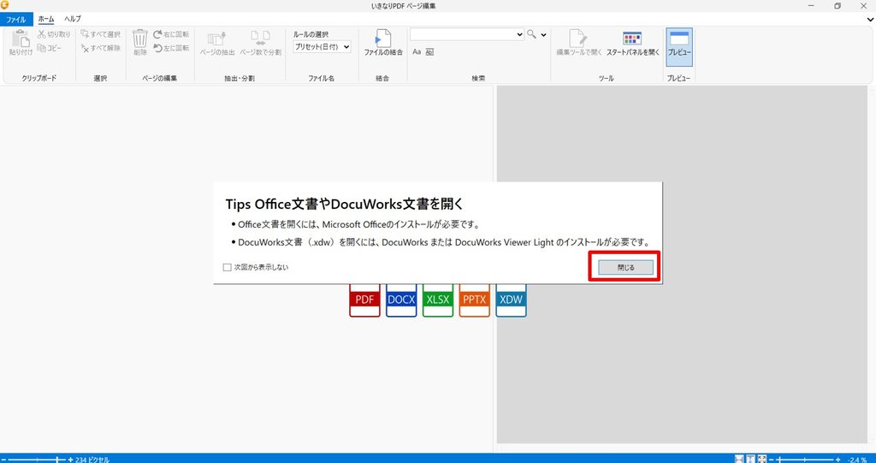Open the ファイル menu tab

click(x=16, y=20)
